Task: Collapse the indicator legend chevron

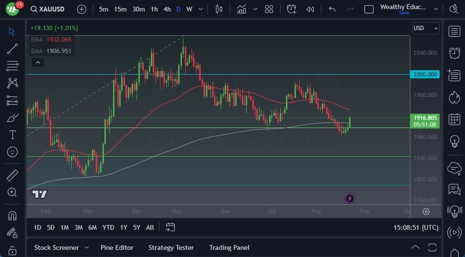Action: (37, 62)
